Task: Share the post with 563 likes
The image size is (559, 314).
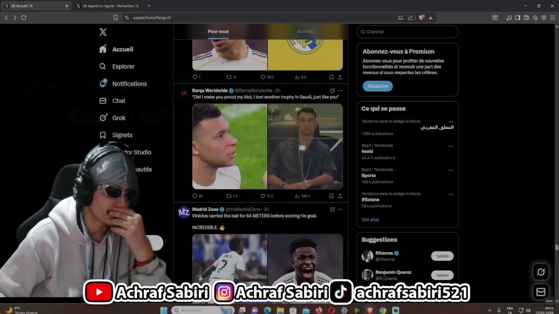Action: tap(340, 77)
